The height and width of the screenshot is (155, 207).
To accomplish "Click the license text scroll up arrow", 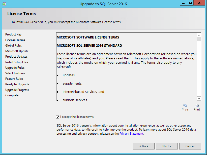I will pos(199,35).
